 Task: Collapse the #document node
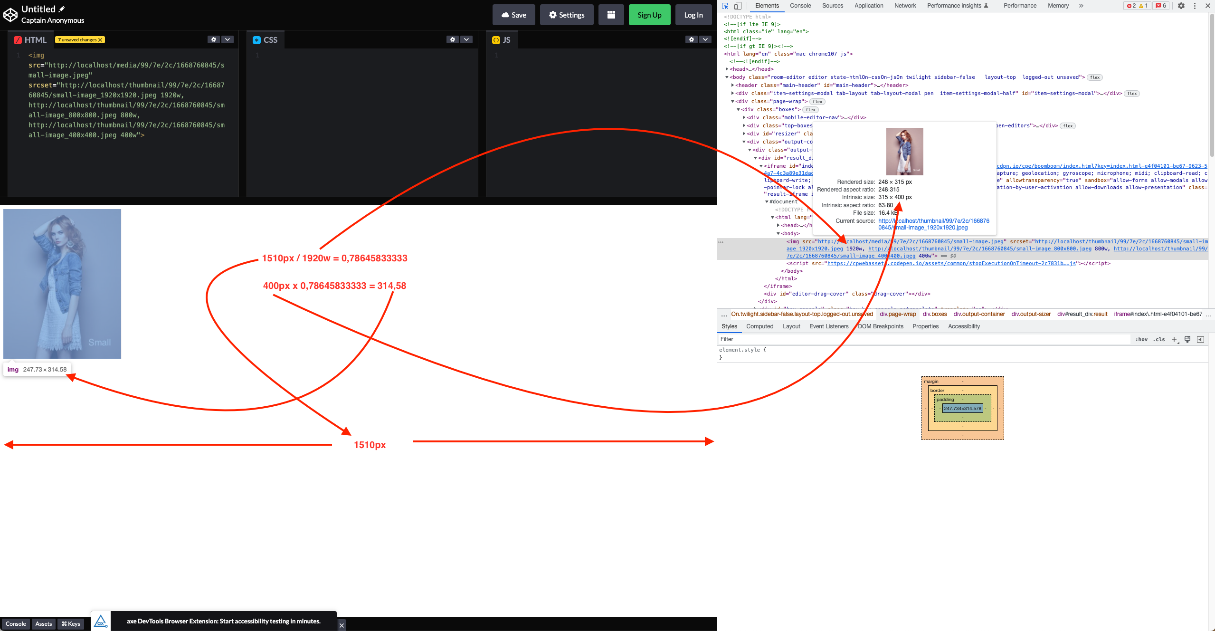tap(767, 201)
